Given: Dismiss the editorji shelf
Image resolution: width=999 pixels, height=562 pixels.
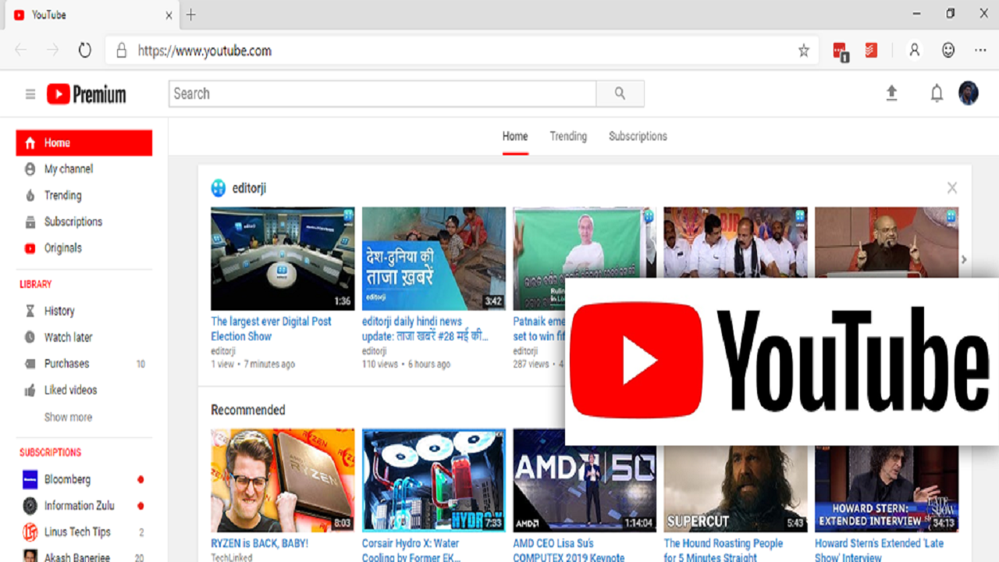Looking at the screenshot, I should 952,187.
